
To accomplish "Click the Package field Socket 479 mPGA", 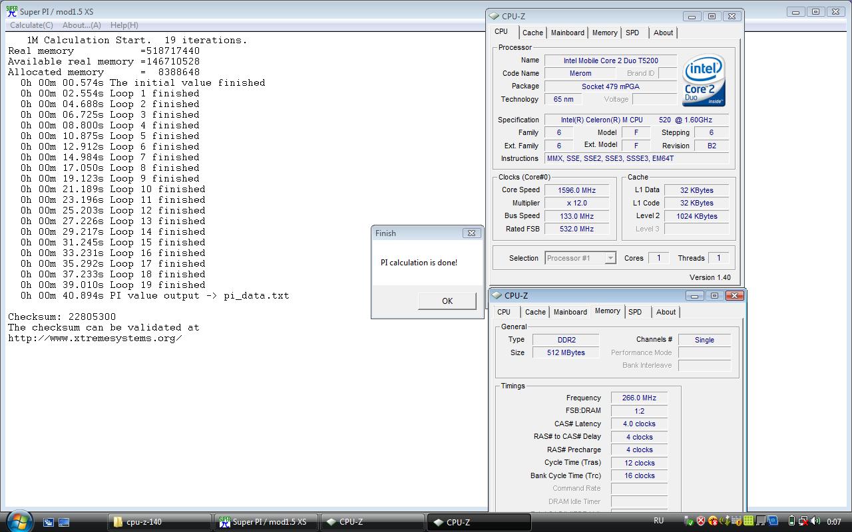I will click(610, 86).
